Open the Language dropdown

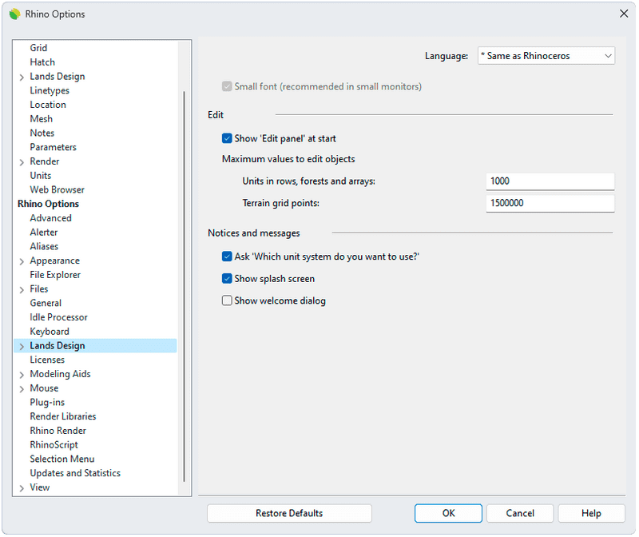(546, 56)
